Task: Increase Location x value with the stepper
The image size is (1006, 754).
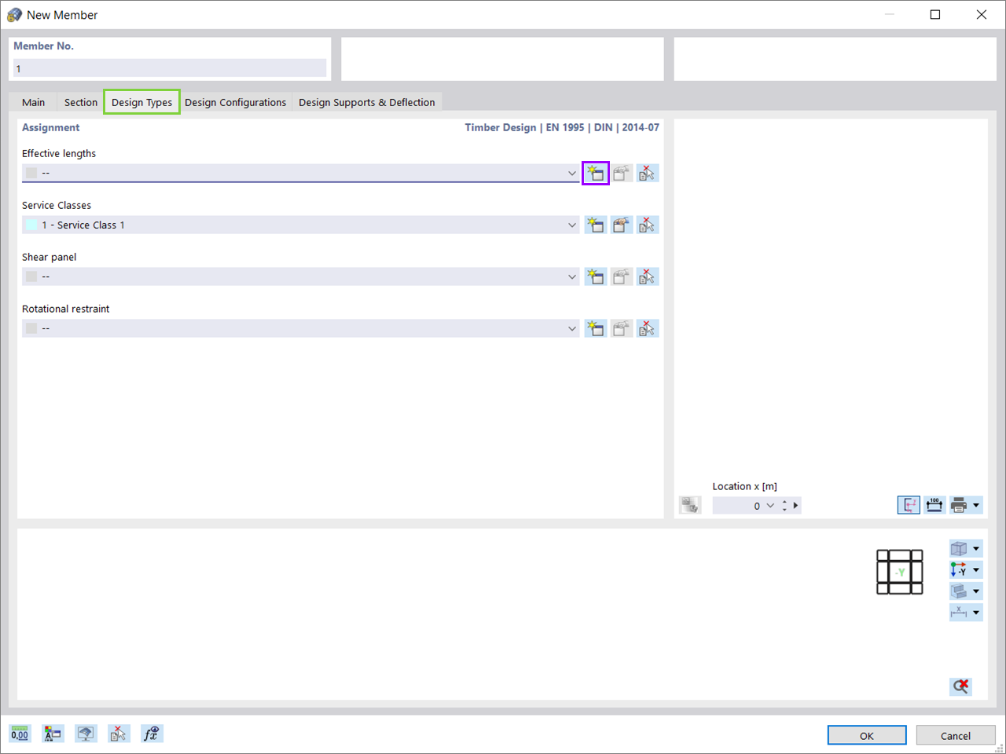Action: (x=784, y=502)
